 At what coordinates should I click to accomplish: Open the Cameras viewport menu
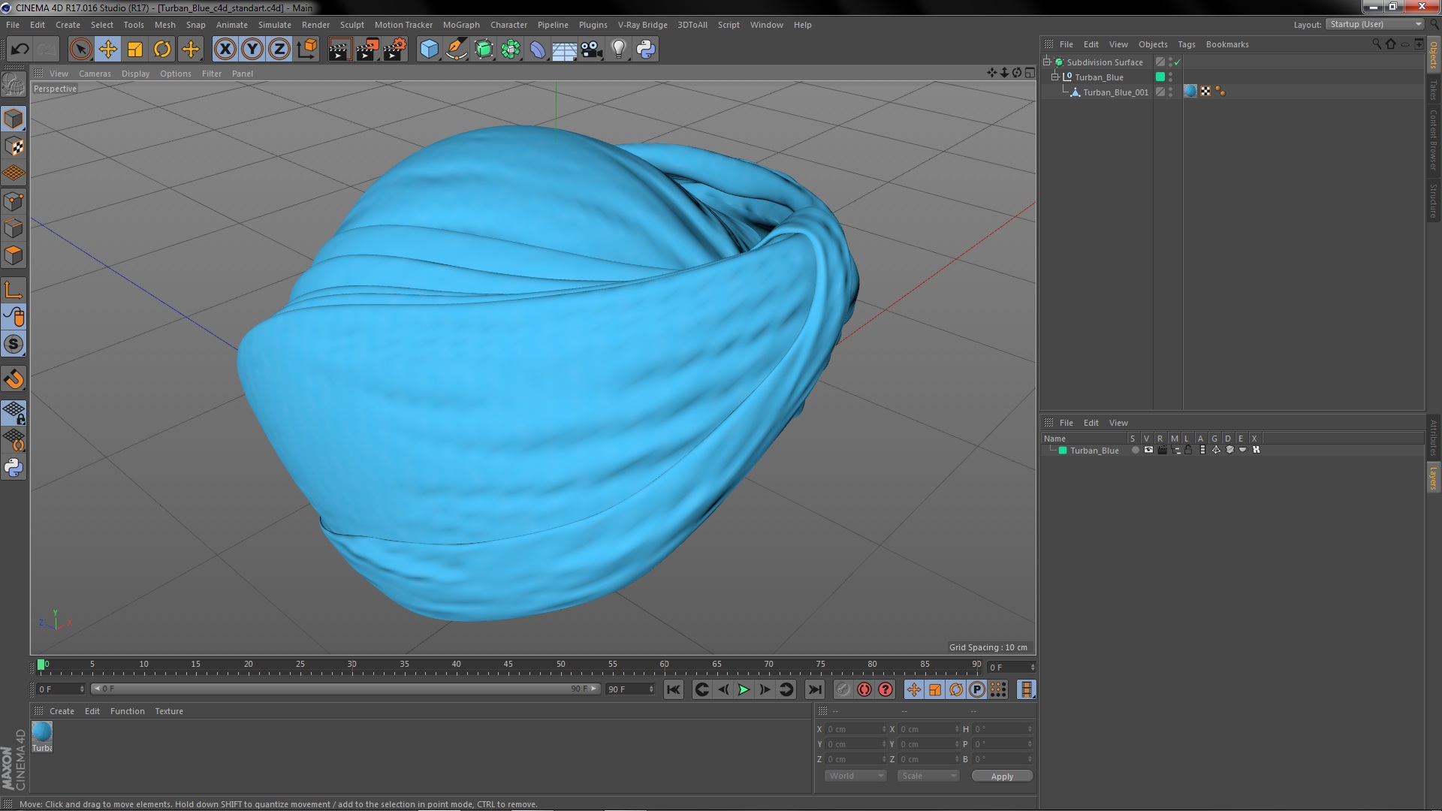(95, 74)
